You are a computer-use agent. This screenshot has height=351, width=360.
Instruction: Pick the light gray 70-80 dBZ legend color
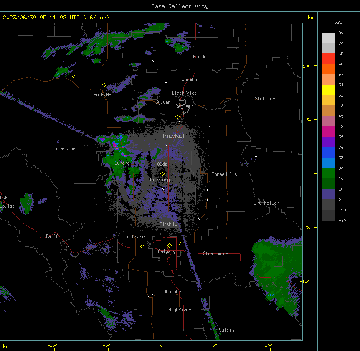pos(328,38)
